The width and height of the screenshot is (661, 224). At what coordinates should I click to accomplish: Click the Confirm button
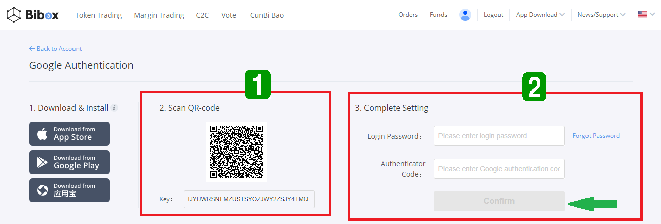[499, 201]
